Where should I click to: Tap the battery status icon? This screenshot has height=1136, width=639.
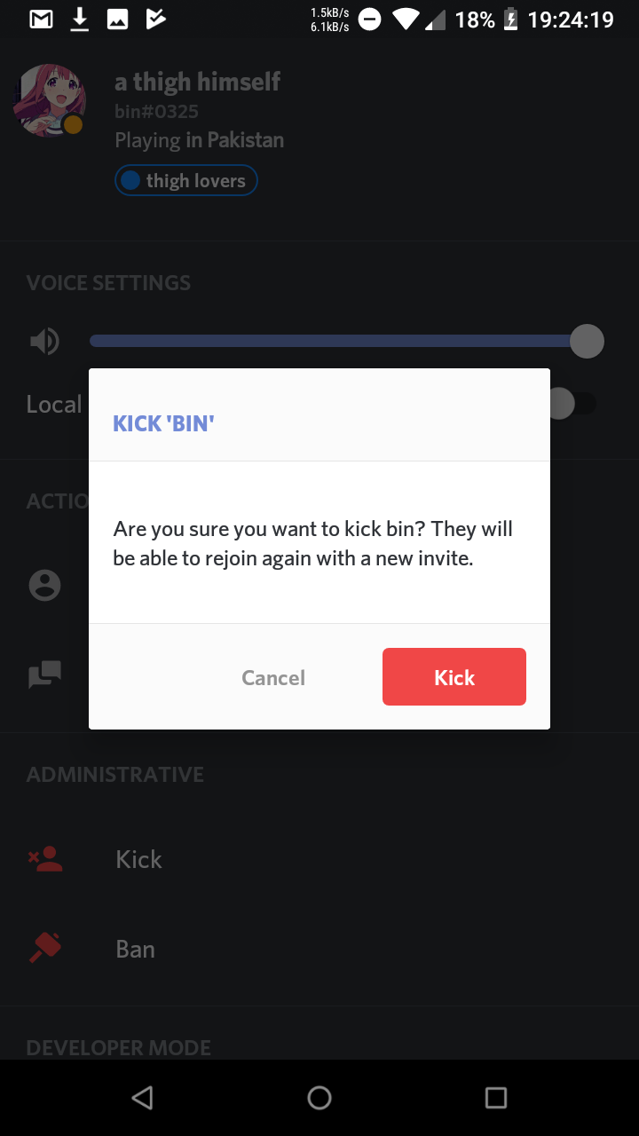point(511,20)
